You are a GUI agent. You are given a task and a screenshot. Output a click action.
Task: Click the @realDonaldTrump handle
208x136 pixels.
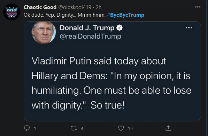(x=91, y=36)
